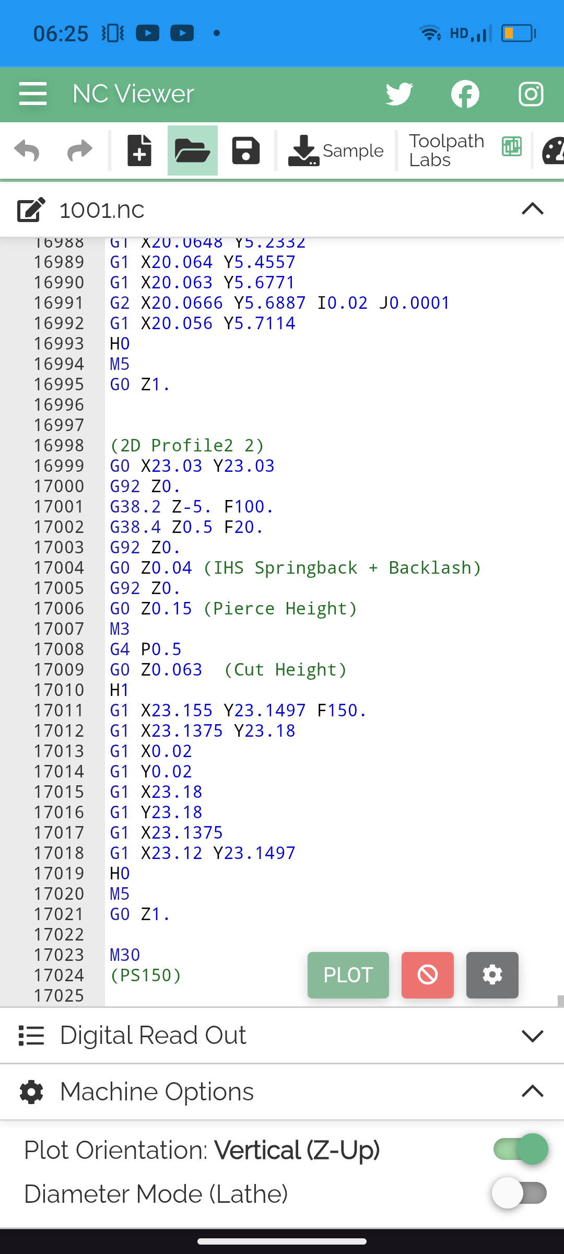The height and width of the screenshot is (1254, 564).
Task: Click the red cancel button
Action: (x=427, y=975)
